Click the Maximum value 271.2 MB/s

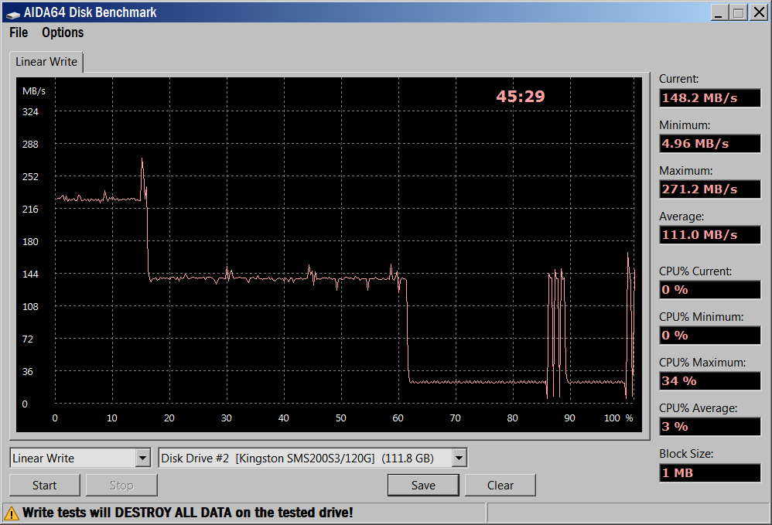(710, 189)
